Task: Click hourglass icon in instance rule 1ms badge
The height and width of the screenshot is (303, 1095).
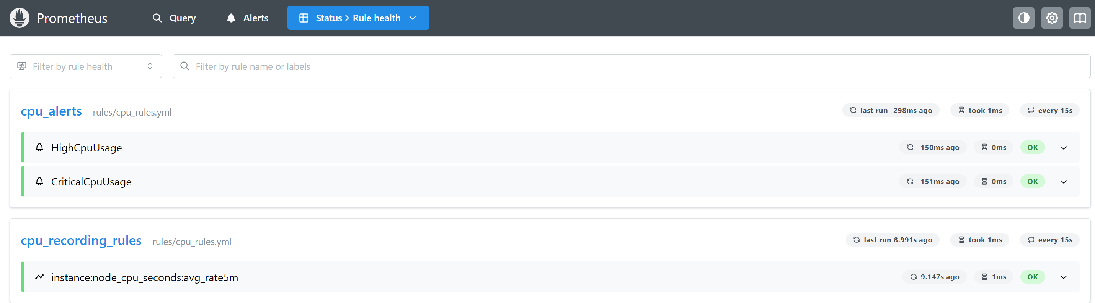Action: click(984, 276)
